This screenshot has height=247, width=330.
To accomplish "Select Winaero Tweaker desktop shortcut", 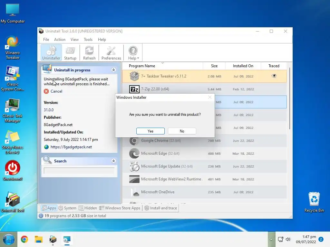I will (13, 48).
